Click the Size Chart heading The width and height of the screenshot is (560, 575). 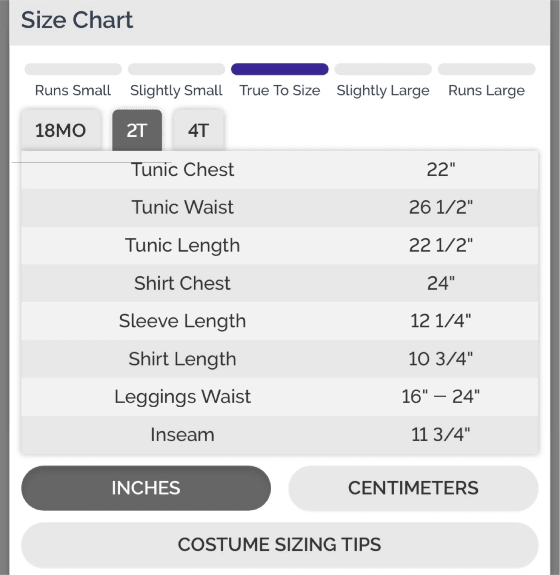[x=77, y=20]
